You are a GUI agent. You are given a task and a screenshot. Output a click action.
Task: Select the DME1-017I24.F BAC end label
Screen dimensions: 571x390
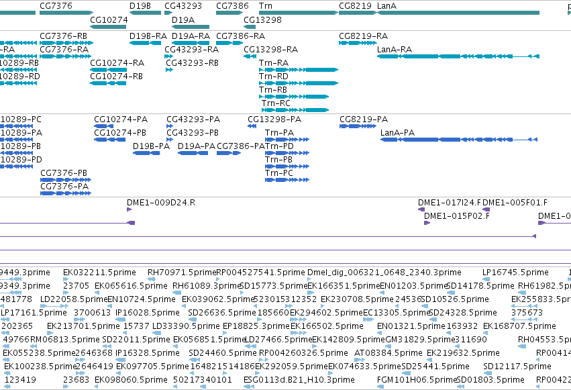click(x=450, y=203)
